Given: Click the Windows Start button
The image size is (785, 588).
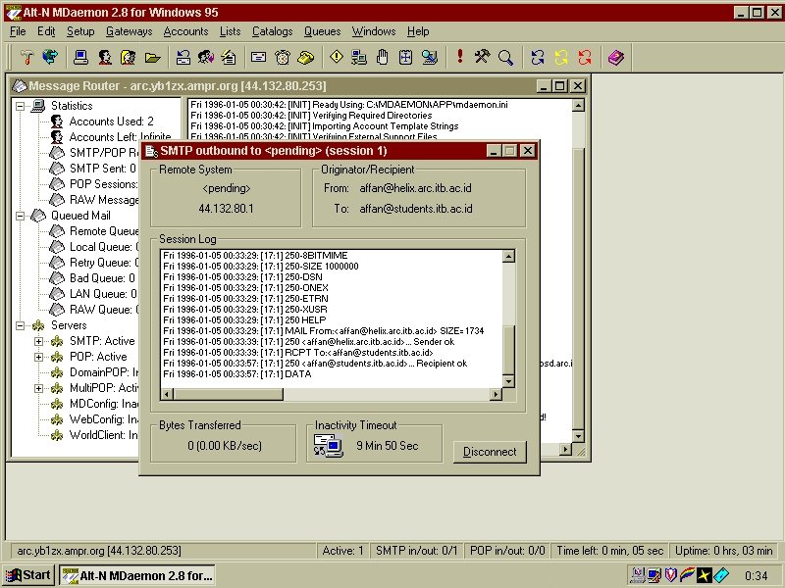Looking at the screenshot, I should (28, 575).
